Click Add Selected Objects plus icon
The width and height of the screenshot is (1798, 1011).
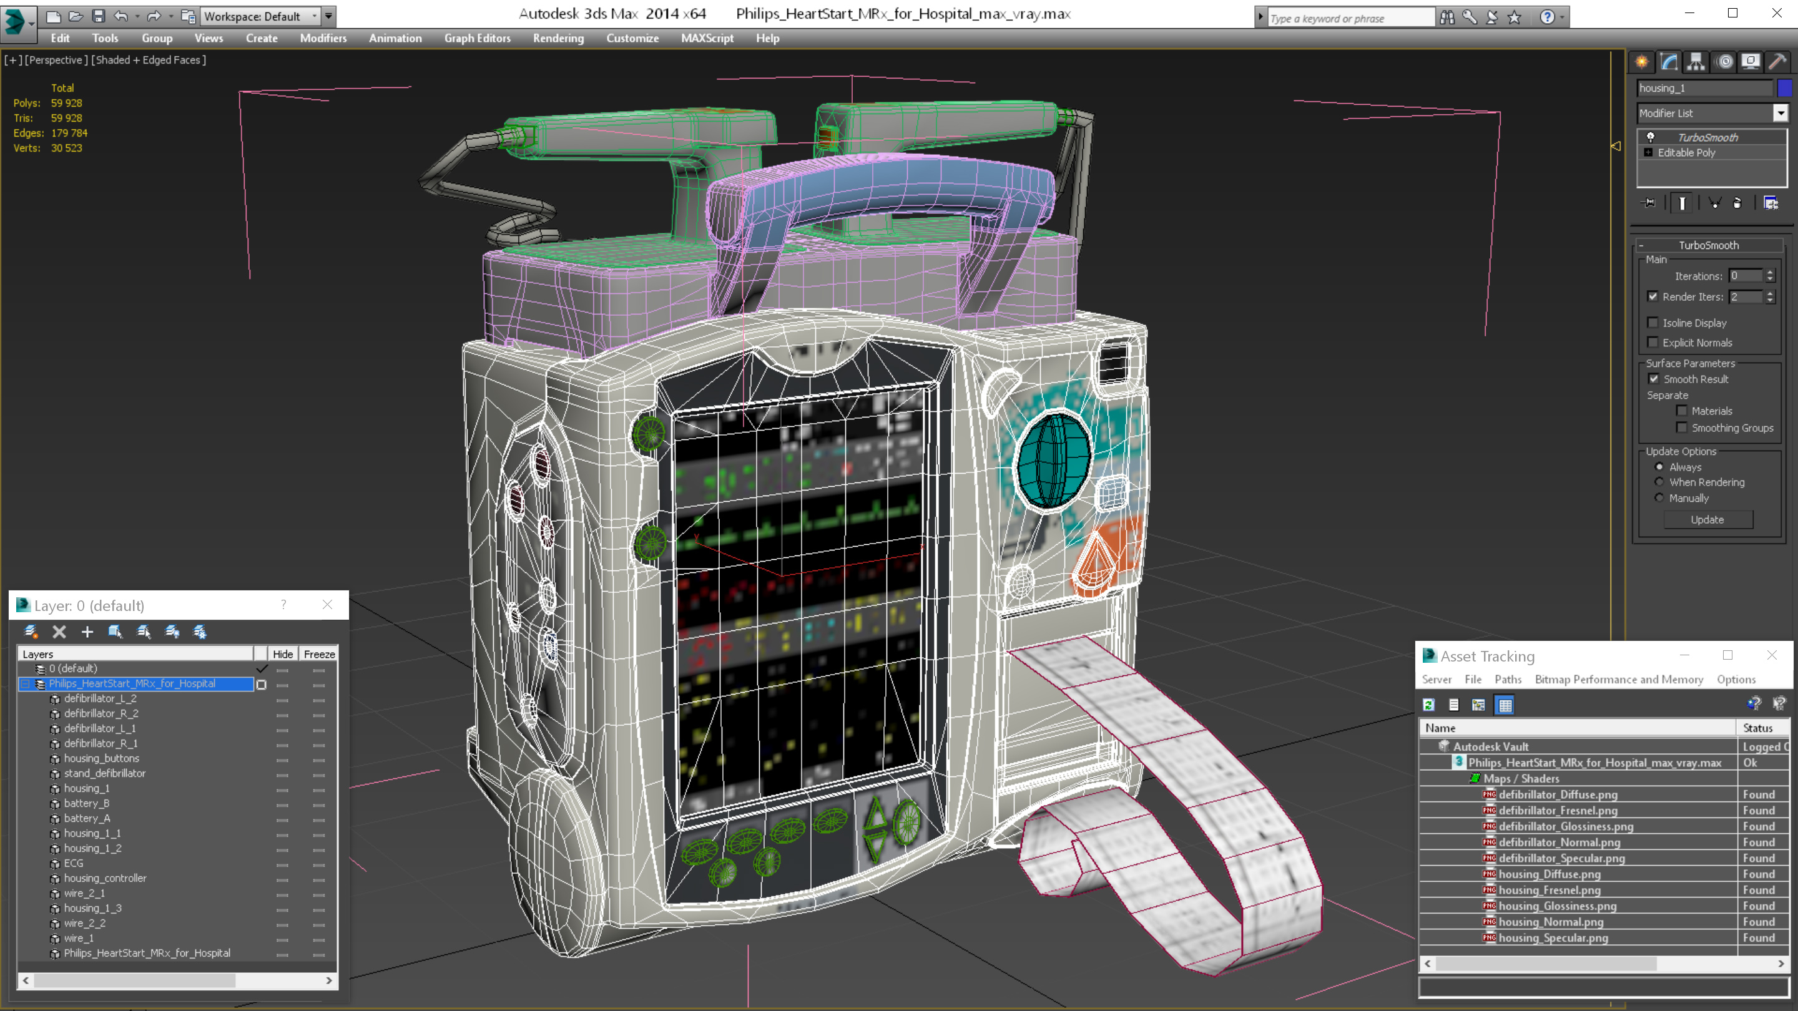(x=87, y=632)
